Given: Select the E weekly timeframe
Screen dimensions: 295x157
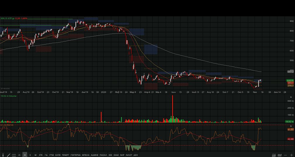Looking at the screenshot, I should click(30, 155).
